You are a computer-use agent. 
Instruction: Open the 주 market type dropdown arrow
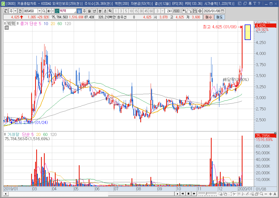15,11
